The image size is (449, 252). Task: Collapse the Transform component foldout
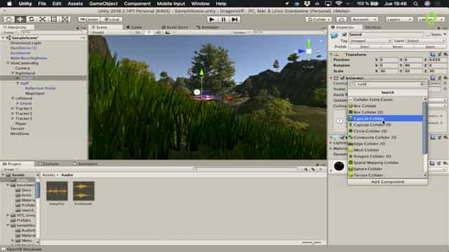pyautogui.click(x=331, y=55)
